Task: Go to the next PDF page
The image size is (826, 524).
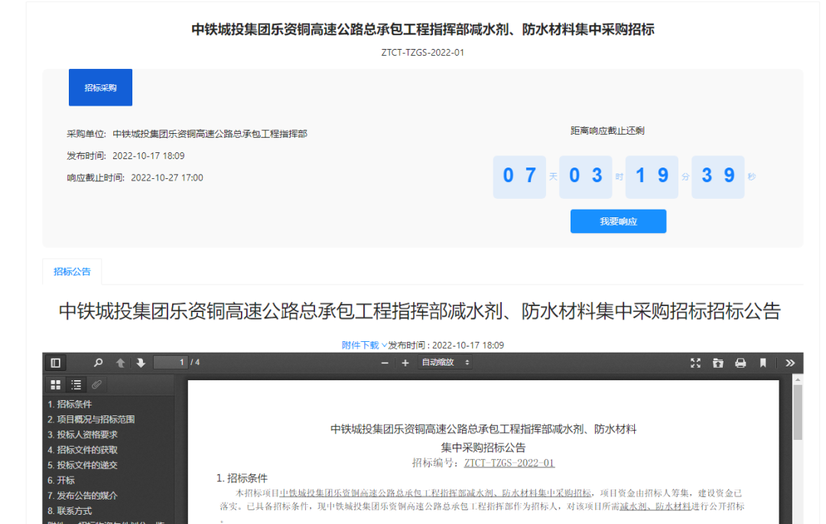Action: coord(141,363)
